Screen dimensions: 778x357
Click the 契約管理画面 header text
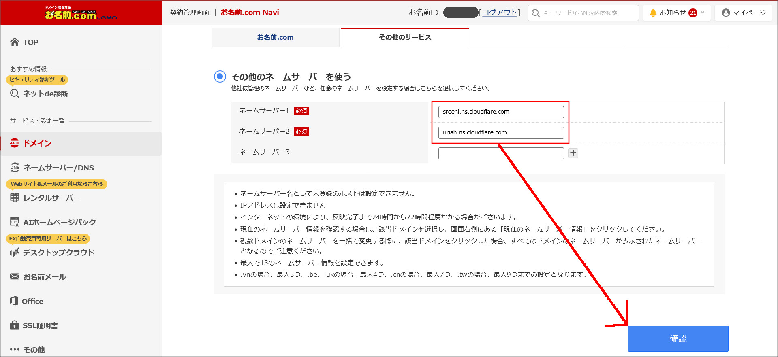(x=190, y=13)
